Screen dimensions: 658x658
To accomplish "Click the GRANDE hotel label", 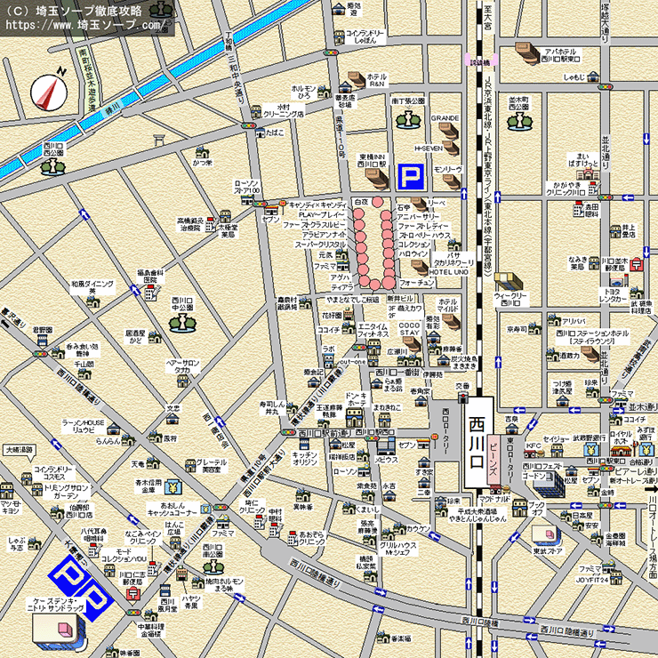I will click(445, 118).
